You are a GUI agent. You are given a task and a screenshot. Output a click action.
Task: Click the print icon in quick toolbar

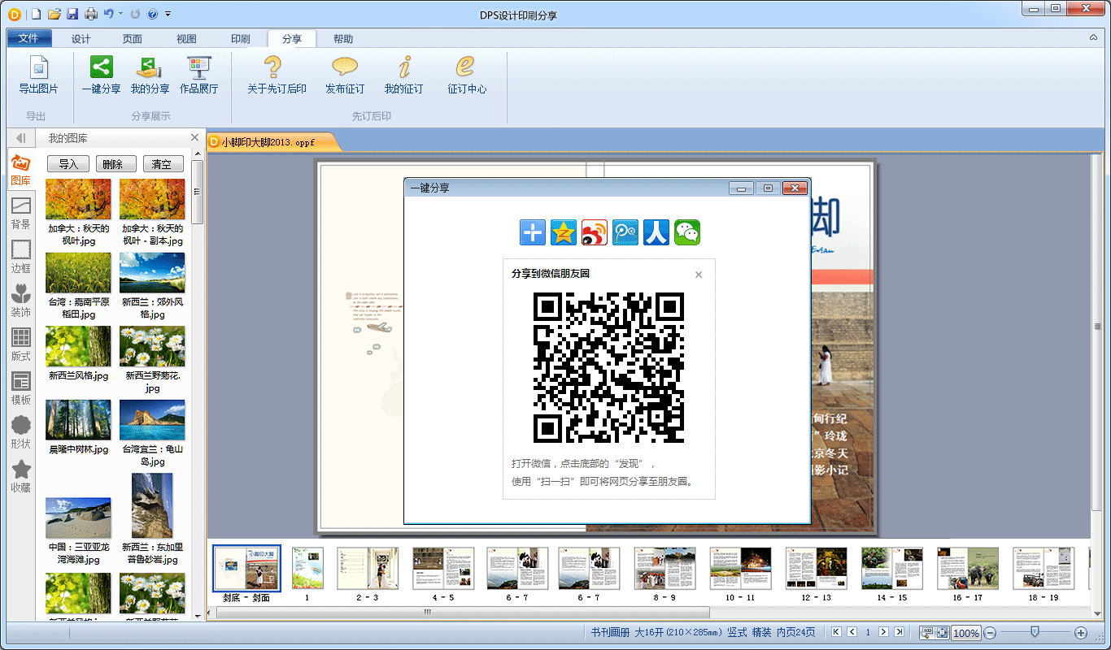(x=91, y=14)
